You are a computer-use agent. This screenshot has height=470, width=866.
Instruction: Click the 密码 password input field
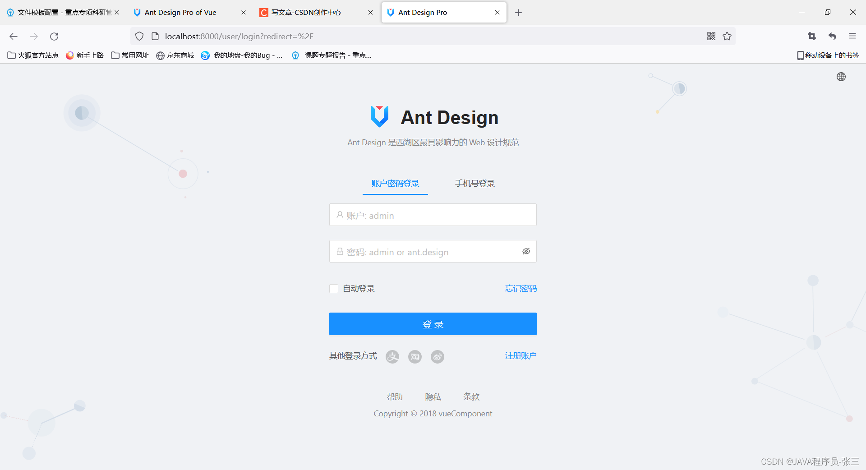click(x=433, y=251)
